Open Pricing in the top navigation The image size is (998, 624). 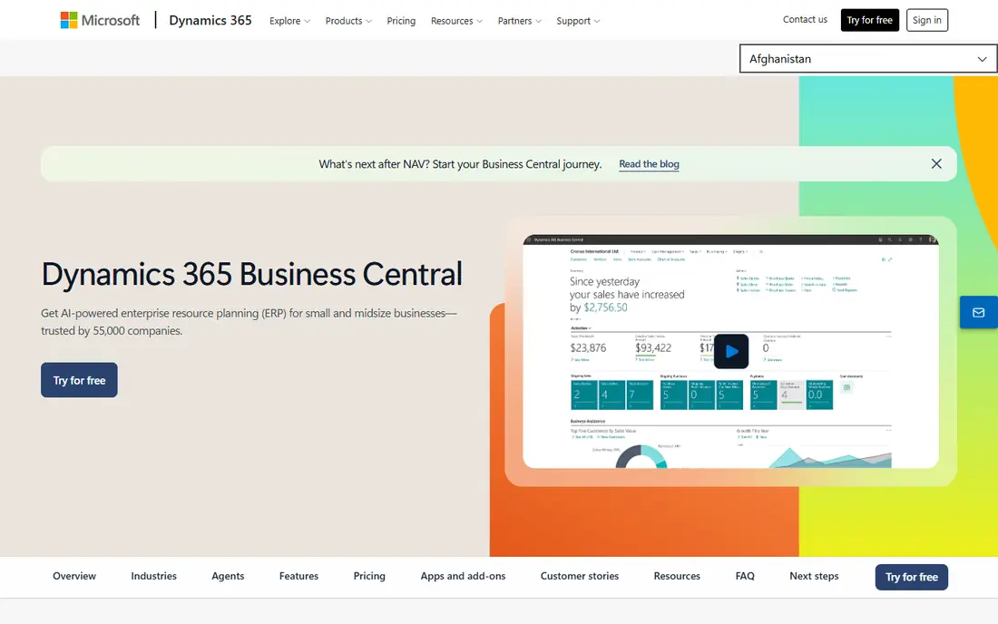(401, 21)
